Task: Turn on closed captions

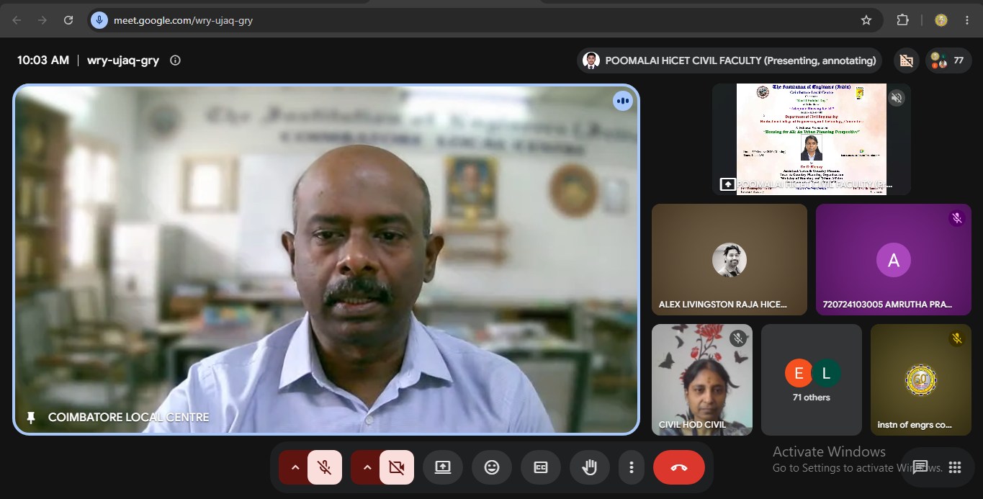Action: (x=541, y=467)
